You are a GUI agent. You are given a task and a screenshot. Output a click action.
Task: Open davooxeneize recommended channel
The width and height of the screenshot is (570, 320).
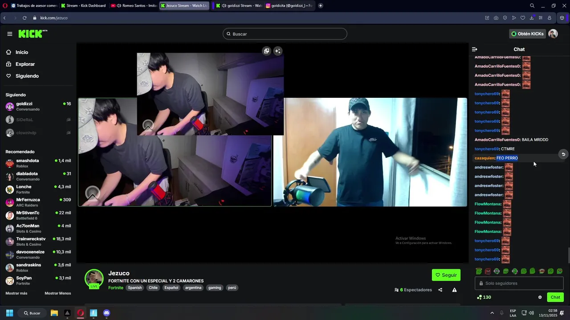point(38,254)
